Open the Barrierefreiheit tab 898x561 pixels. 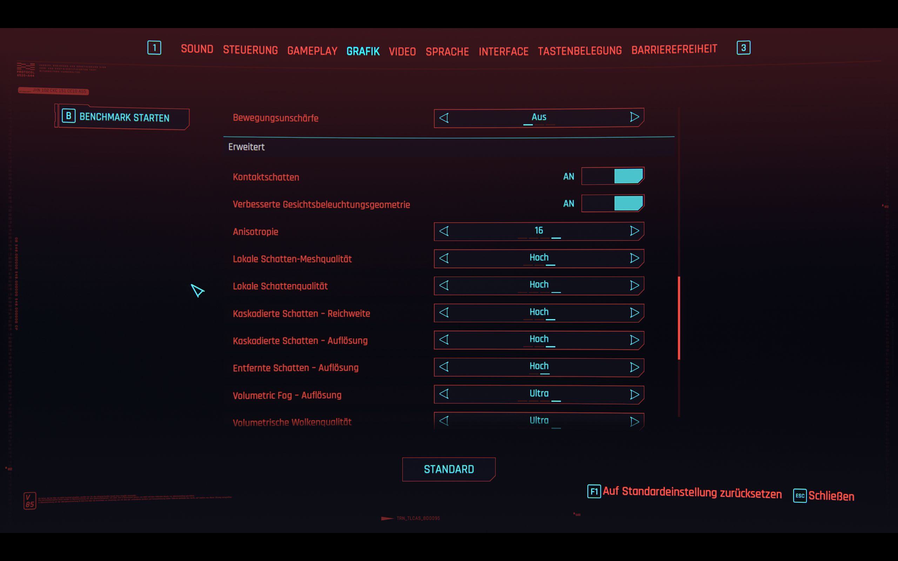click(674, 49)
